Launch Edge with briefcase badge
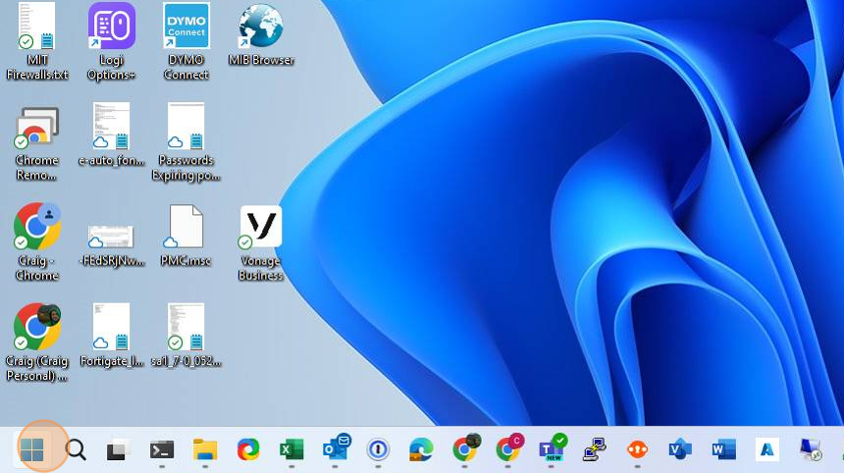 point(421,449)
